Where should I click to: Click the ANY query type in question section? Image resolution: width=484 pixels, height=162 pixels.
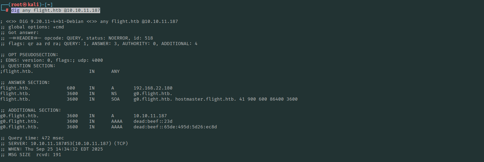pos(115,71)
